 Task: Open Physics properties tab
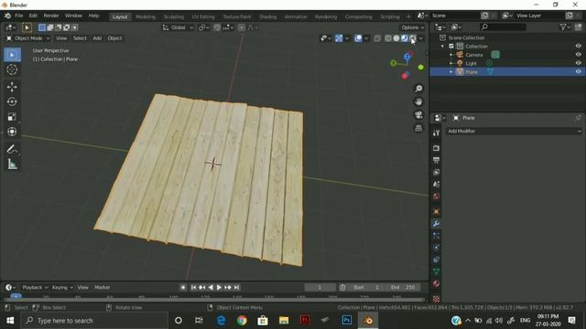point(436,248)
